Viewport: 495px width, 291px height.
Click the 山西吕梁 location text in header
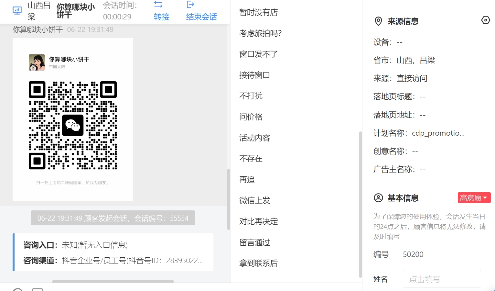pyautogui.click(x=39, y=11)
